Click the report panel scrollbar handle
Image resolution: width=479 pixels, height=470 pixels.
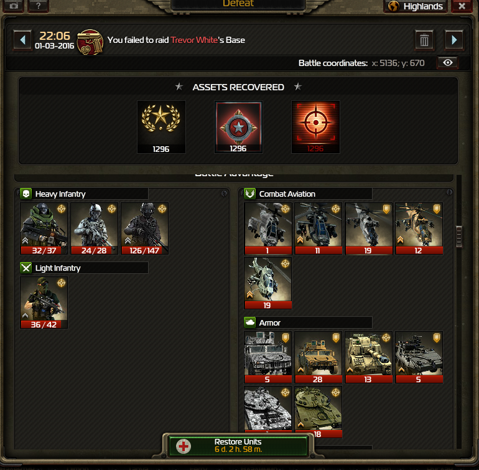tap(459, 237)
